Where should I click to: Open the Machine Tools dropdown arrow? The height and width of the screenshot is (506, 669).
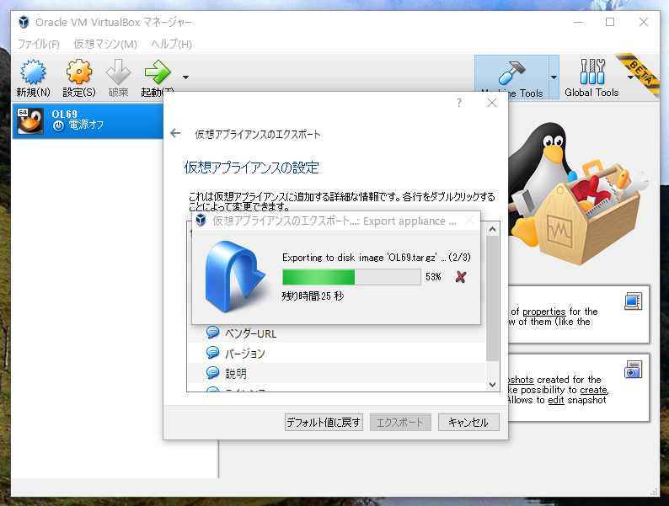tap(554, 77)
